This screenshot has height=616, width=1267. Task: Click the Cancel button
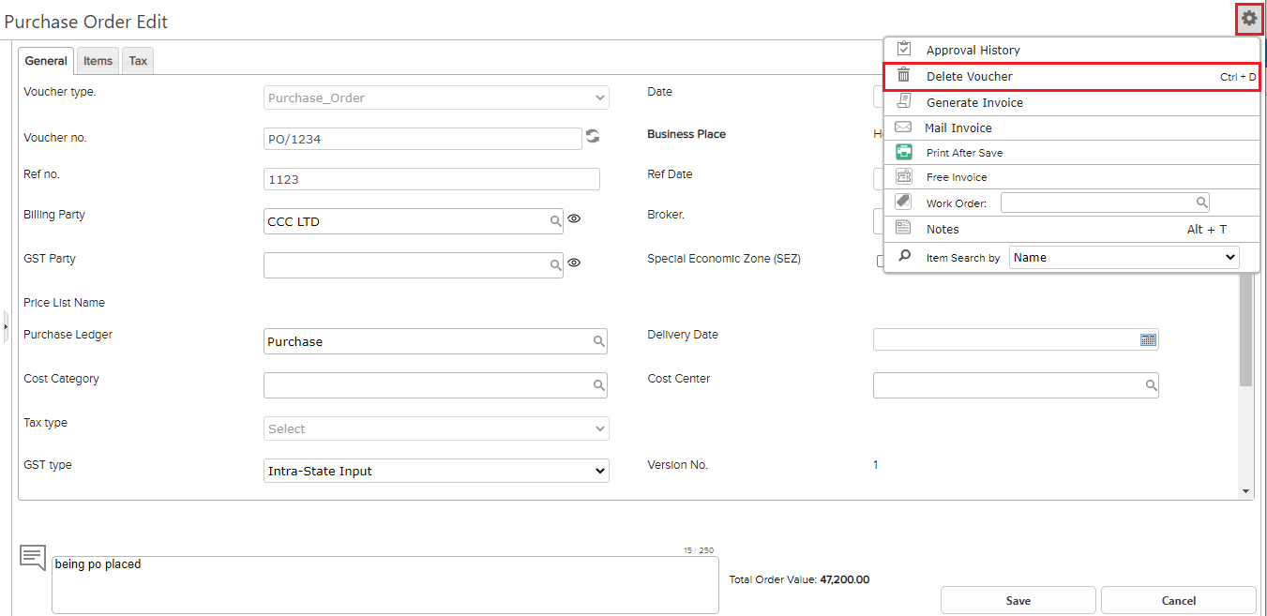(x=1178, y=601)
